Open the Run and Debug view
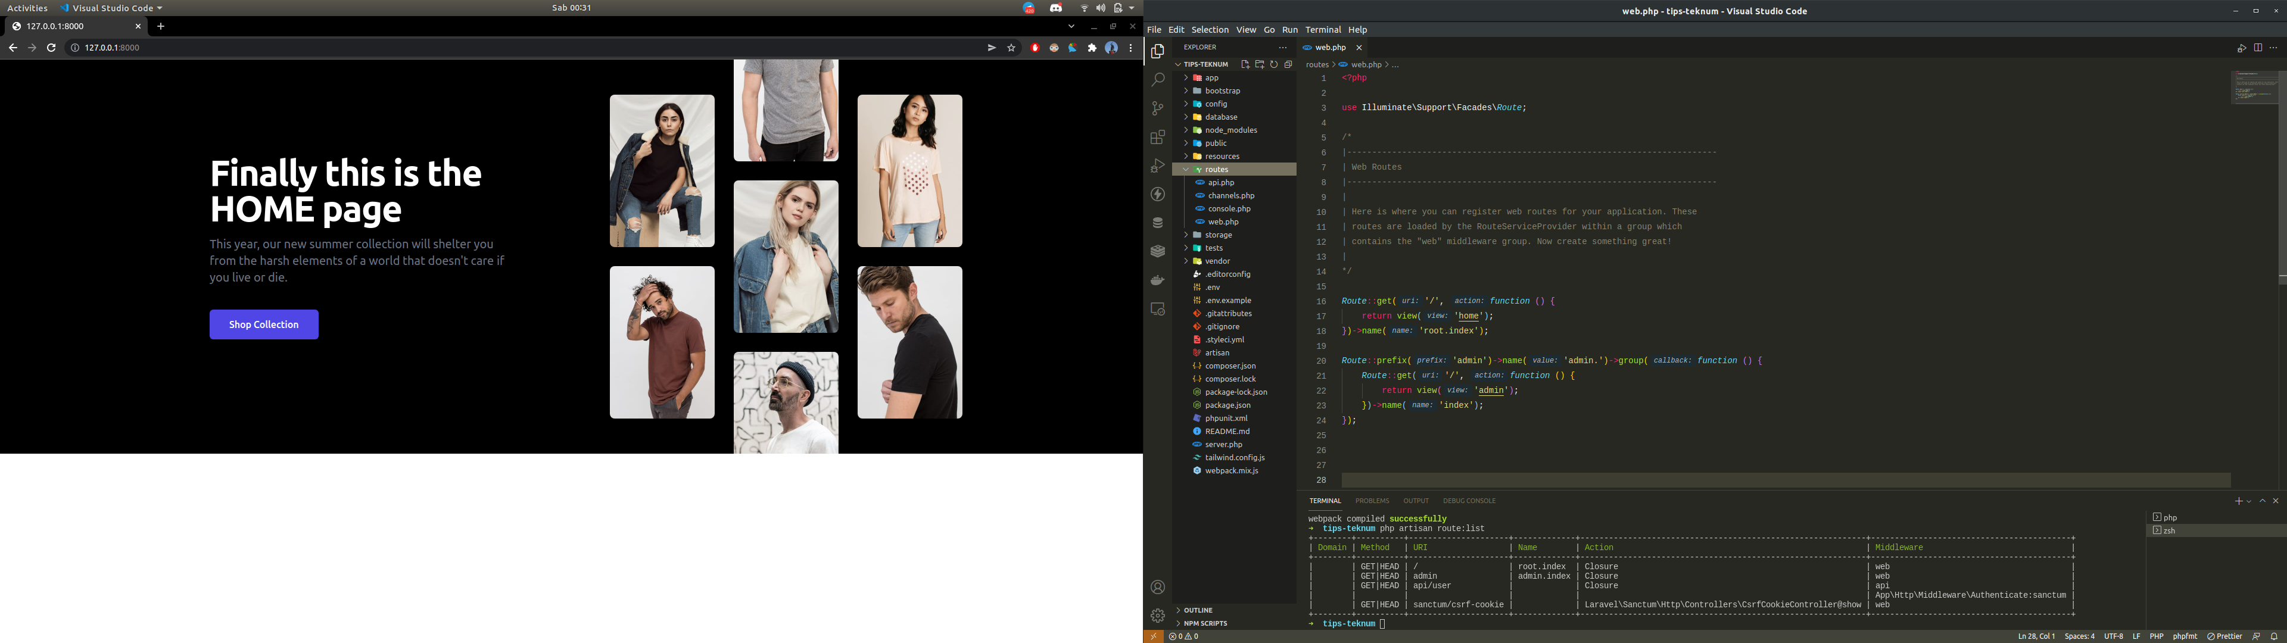Screen dimensions: 2287x643 tap(1157, 166)
